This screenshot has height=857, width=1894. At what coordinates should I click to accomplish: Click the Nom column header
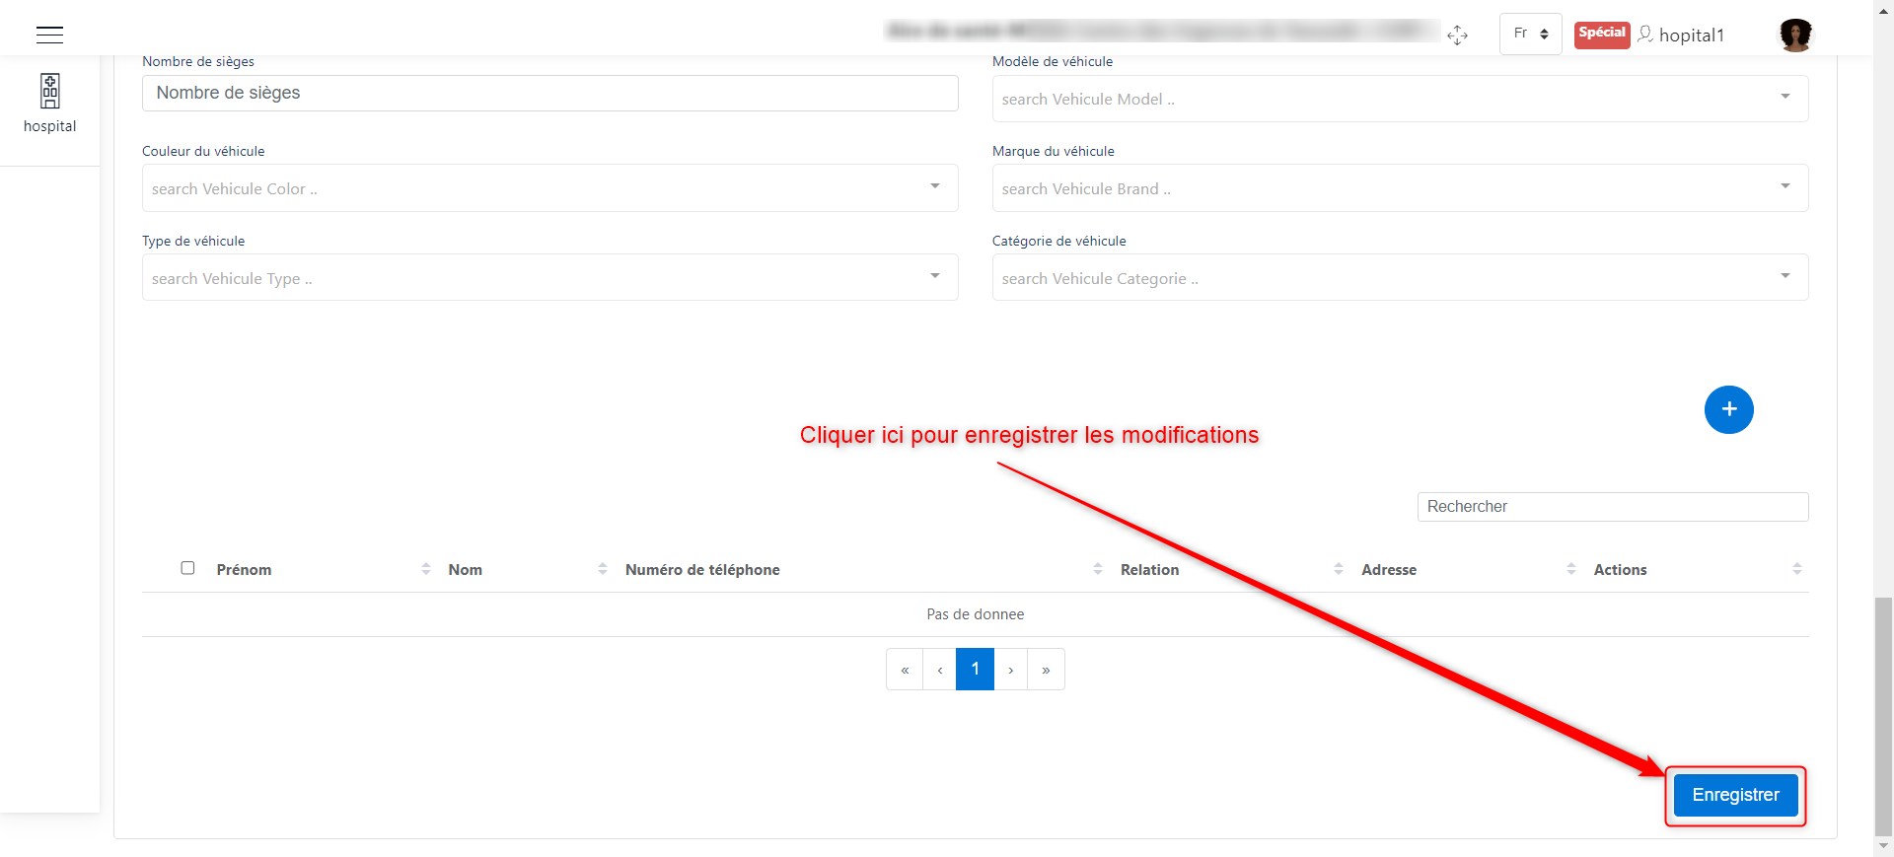coord(465,570)
